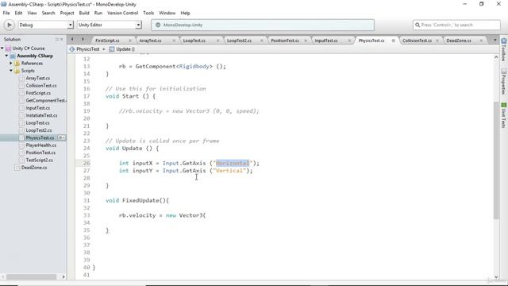This screenshot has height=286, width=508.
Task: Select PlayerHealth.cs in solution tree
Action: 40,145
